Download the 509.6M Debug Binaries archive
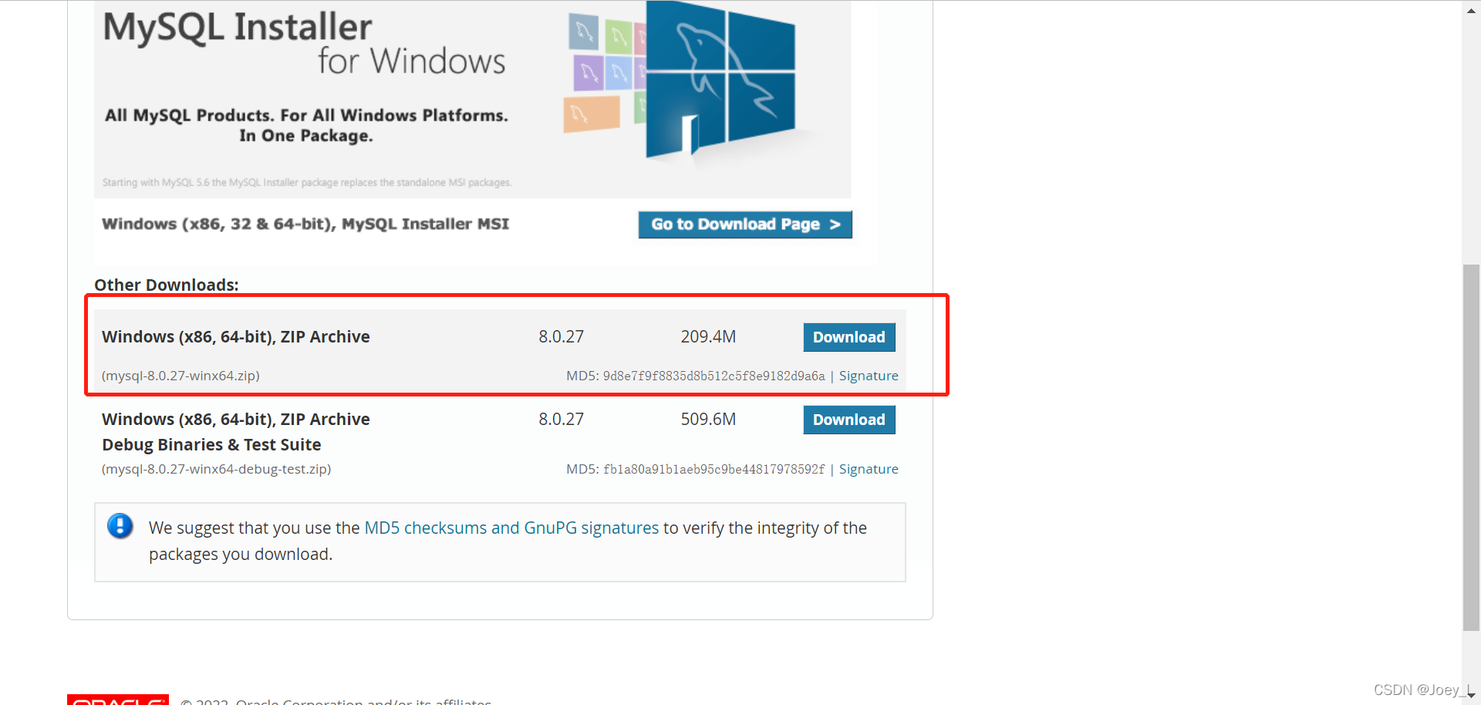This screenshot has height=705, width=1481. pos(849,420)
